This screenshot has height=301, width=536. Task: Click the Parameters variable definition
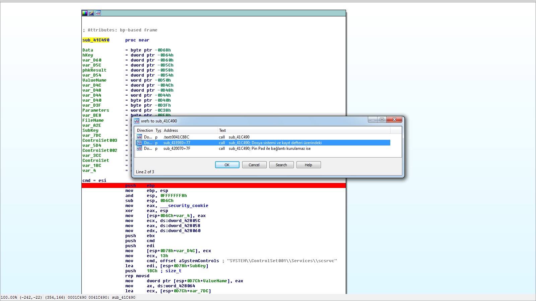pos(96,110)
